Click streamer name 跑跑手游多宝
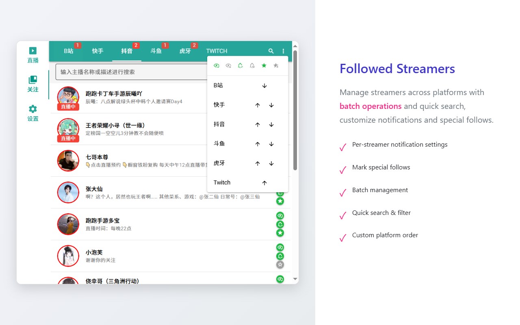This screenshot has height=325, width=520. (x=102, y=221)
